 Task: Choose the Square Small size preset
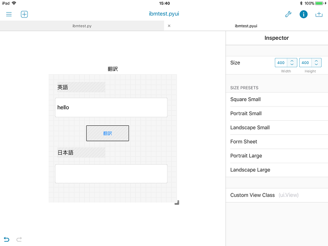tap(246, 99)
